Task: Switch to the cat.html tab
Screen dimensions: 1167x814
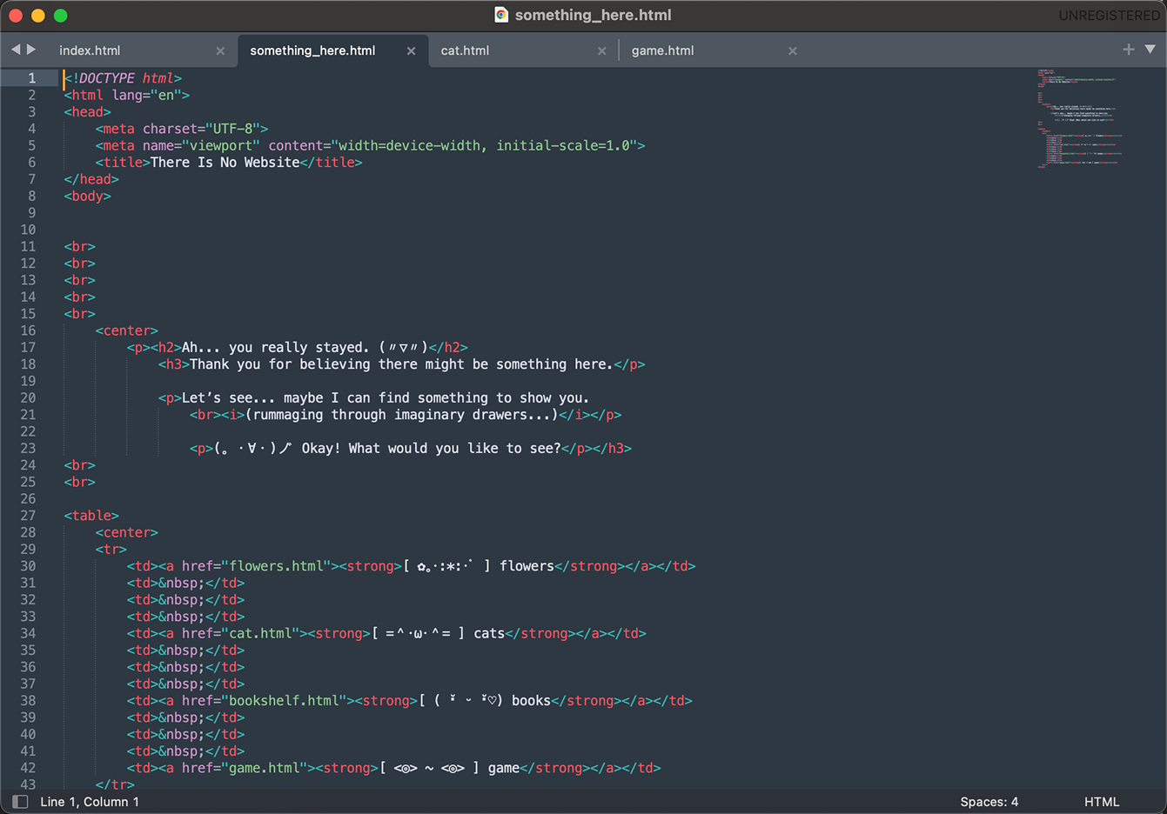Action: click(x=465, y=50)
